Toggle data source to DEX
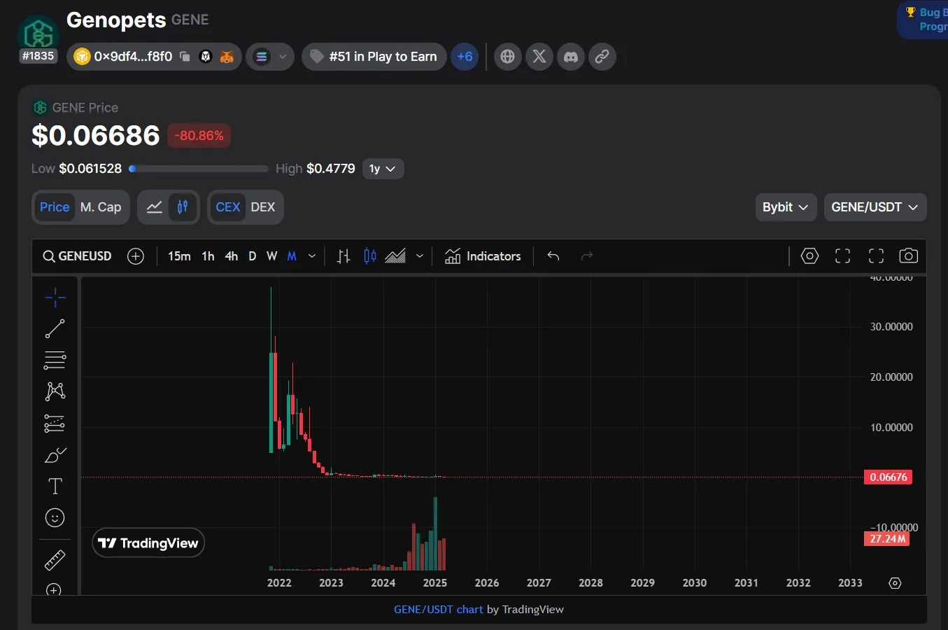Image resolution: width=948 pixels, height=630 pixels. click(262, 207)
